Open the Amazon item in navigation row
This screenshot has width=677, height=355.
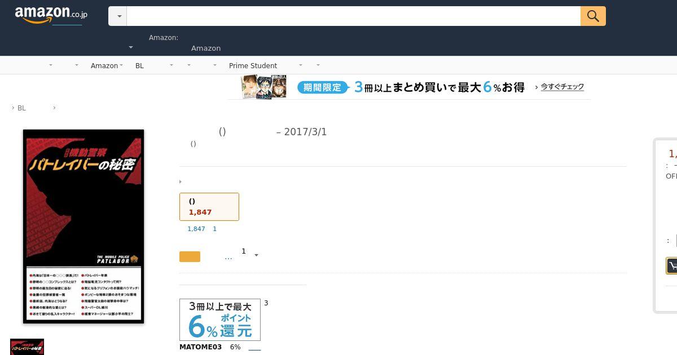[104, 66]
